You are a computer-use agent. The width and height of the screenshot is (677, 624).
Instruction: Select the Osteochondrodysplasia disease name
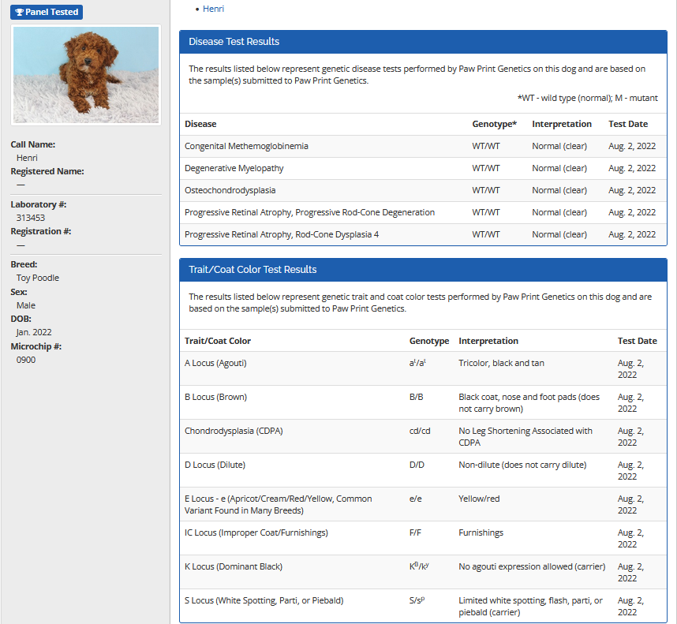point(230,190)
